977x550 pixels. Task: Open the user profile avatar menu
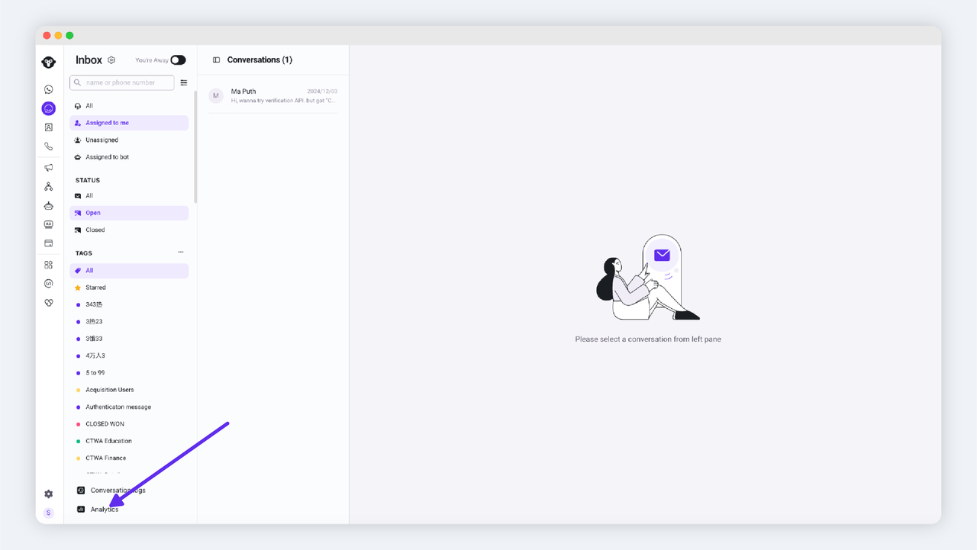[x=49, y=513]
